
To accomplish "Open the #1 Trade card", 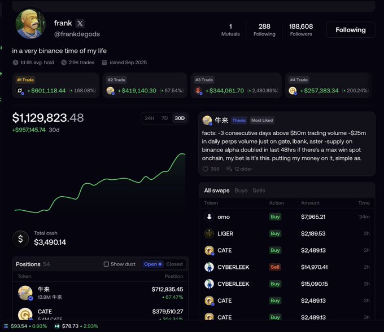I will tap(55, 85).
